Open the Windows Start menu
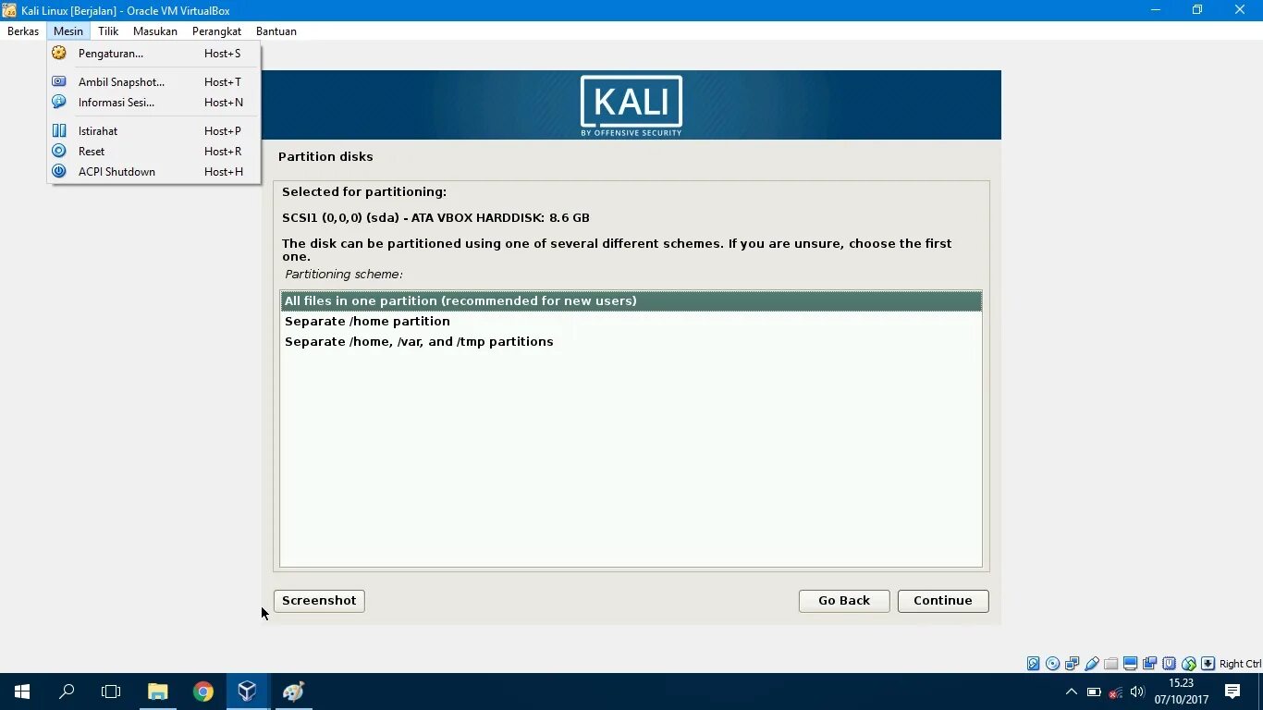Image resolution: width=1263 pixels, height=710 pixels. [22, 692]
